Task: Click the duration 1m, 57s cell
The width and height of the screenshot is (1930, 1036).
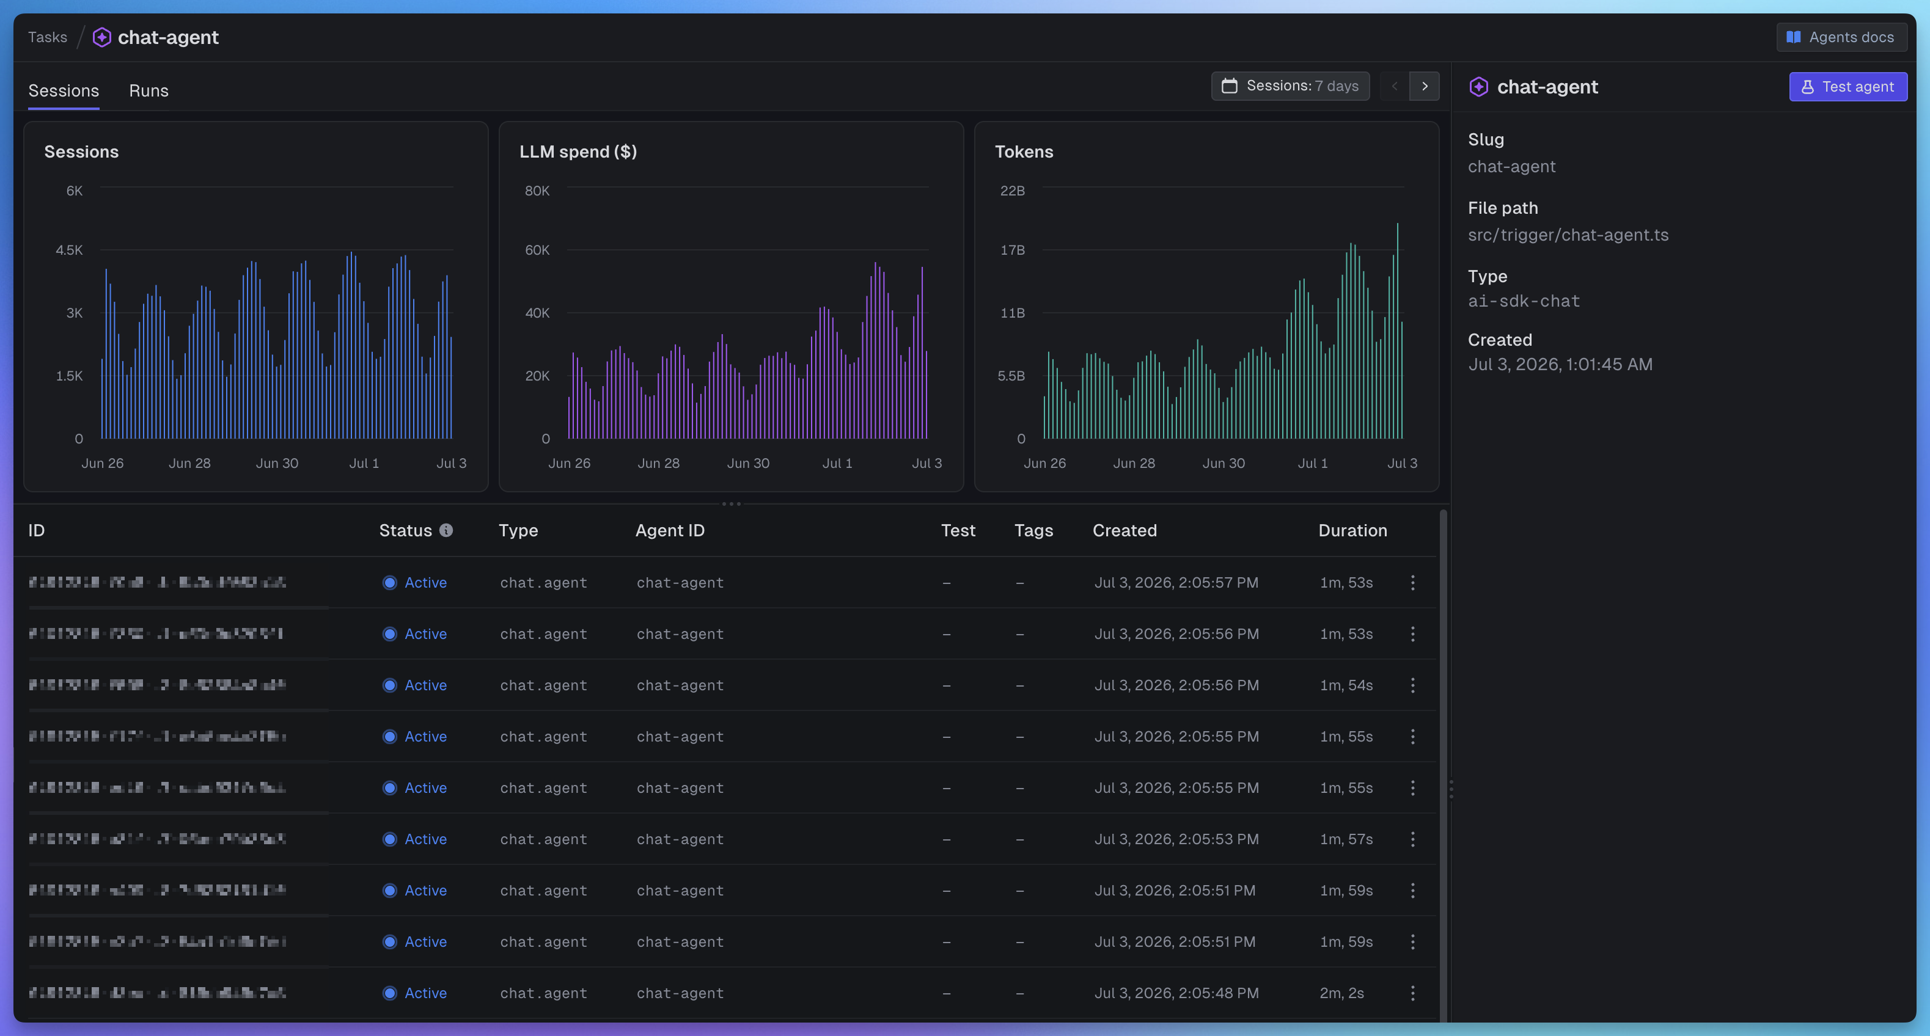Action: [1346, 839]
